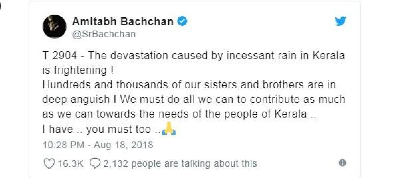The width and height of the screenshot is (399, 178).
Task: Open Amitabh Bachchan's profile picture
Action: pyautogui.click(x=54, y=26)
